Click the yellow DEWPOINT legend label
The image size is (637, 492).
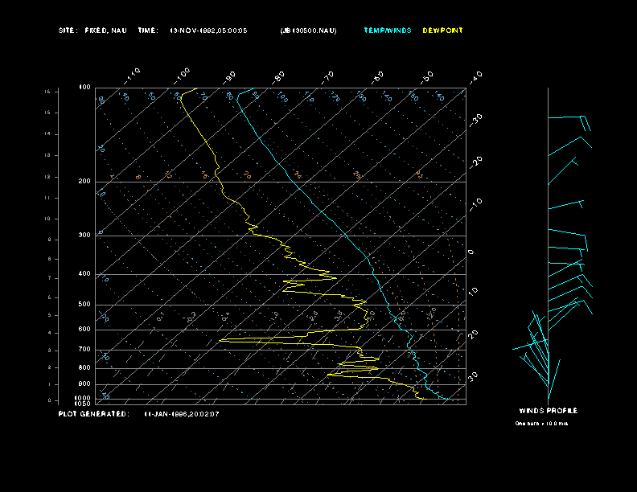click(x=442, y=31)
